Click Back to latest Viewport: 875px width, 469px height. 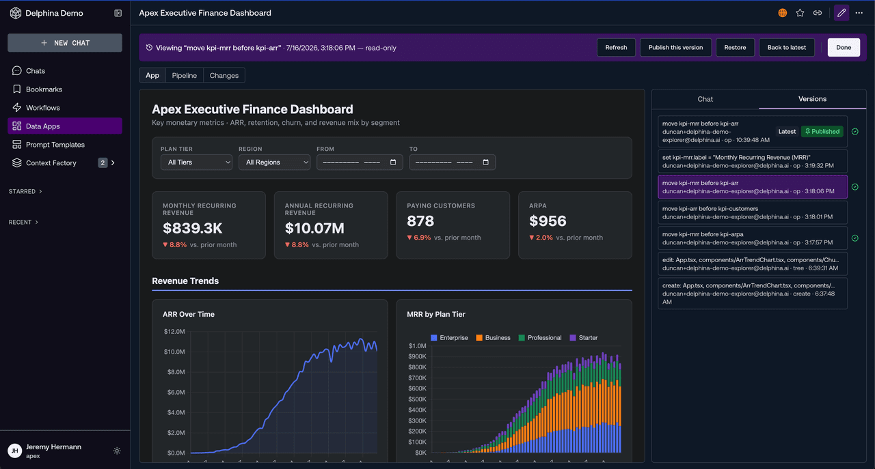787,48
